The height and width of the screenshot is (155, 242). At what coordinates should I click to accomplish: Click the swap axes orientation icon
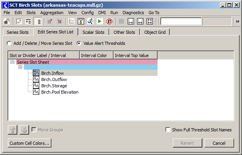[19, 21]
